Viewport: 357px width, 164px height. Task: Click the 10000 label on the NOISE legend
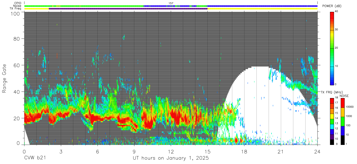point(349,107)
